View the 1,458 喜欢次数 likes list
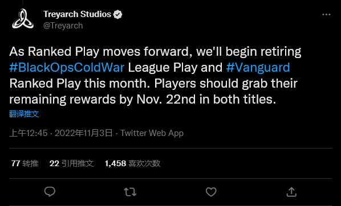341x206 pixels. (132, 163)
